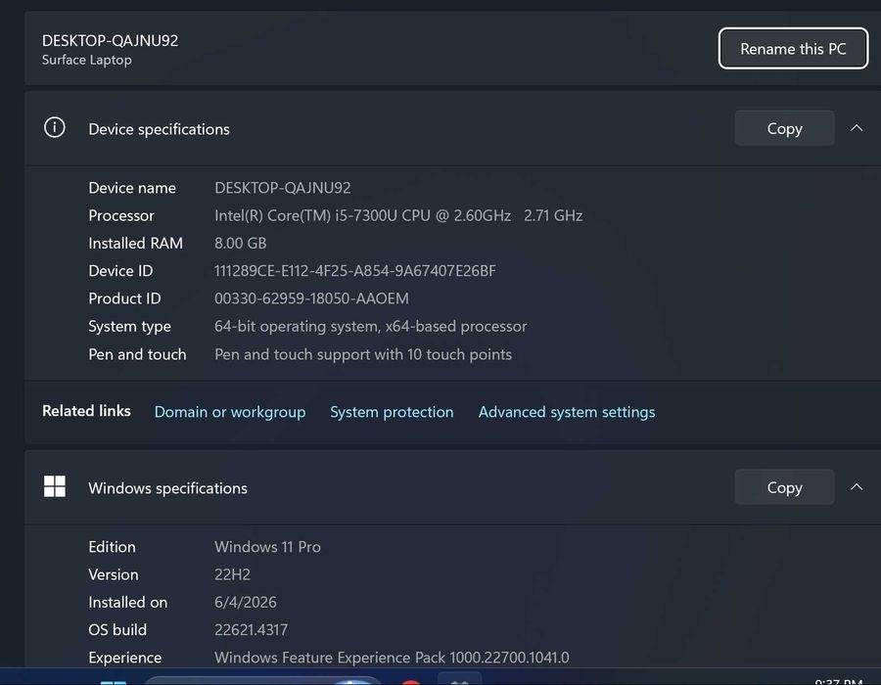This screenshot has width=881, height=685.
Task: Select the Version value 22H2
Action: [x=232, y=574]
